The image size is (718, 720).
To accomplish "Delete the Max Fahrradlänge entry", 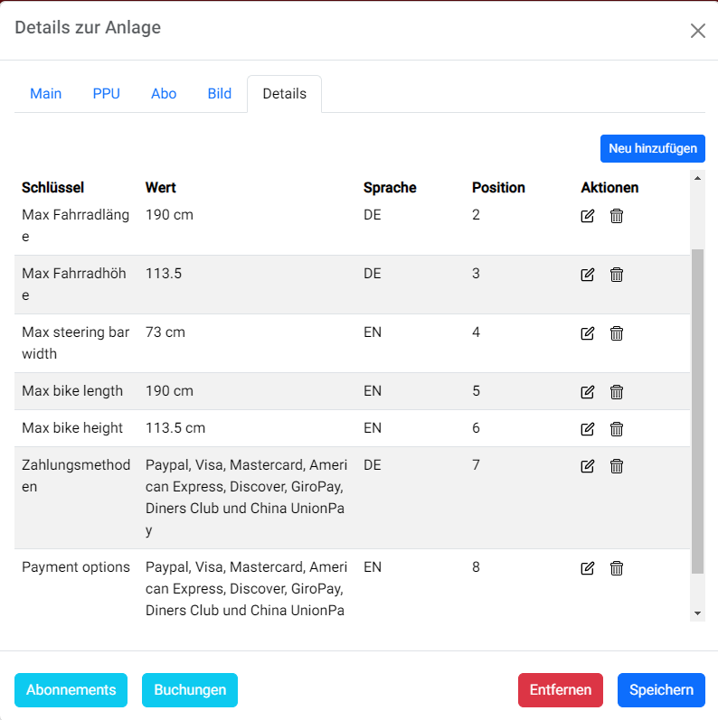I will click(x=617, y=216).
